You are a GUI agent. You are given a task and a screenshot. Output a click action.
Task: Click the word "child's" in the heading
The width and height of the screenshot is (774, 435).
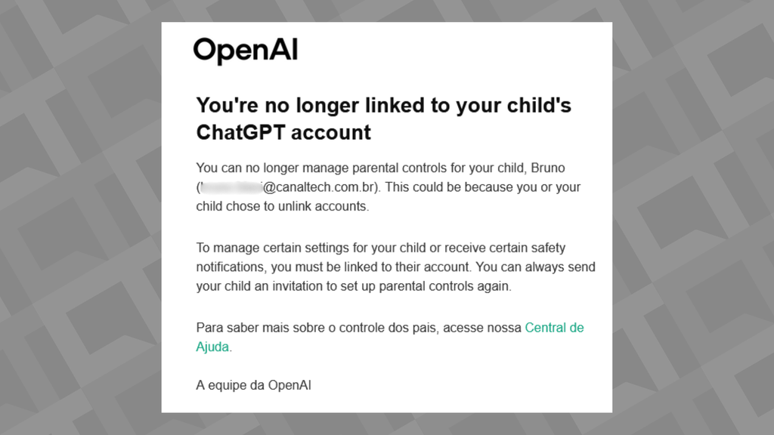[537, 105]
